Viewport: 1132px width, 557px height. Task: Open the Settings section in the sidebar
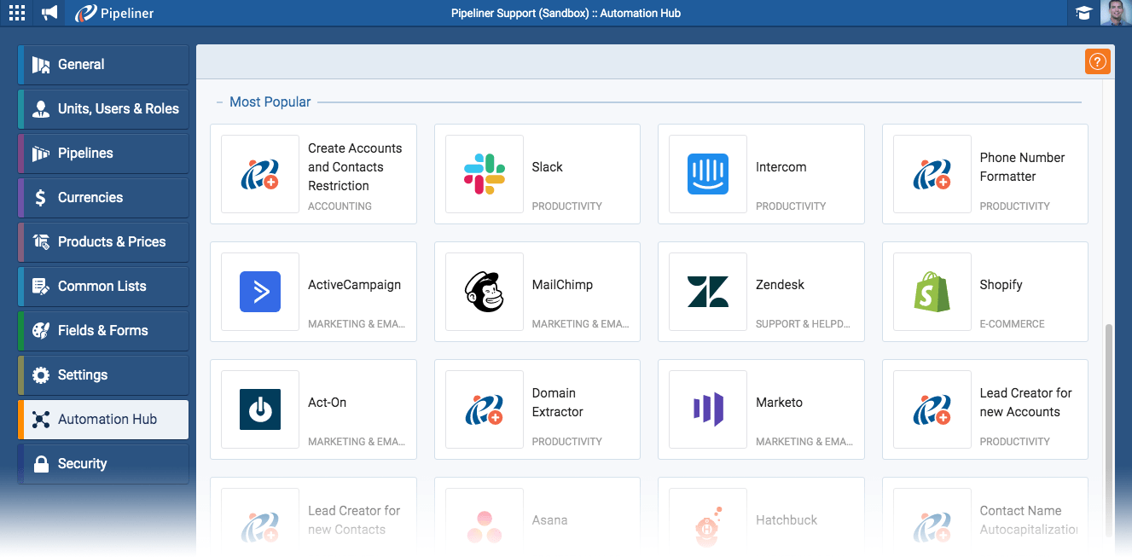[x=102, y=374]
